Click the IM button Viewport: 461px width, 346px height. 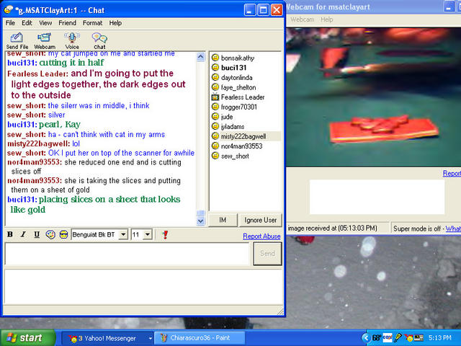pyautogui.click(x=223, y=220)
